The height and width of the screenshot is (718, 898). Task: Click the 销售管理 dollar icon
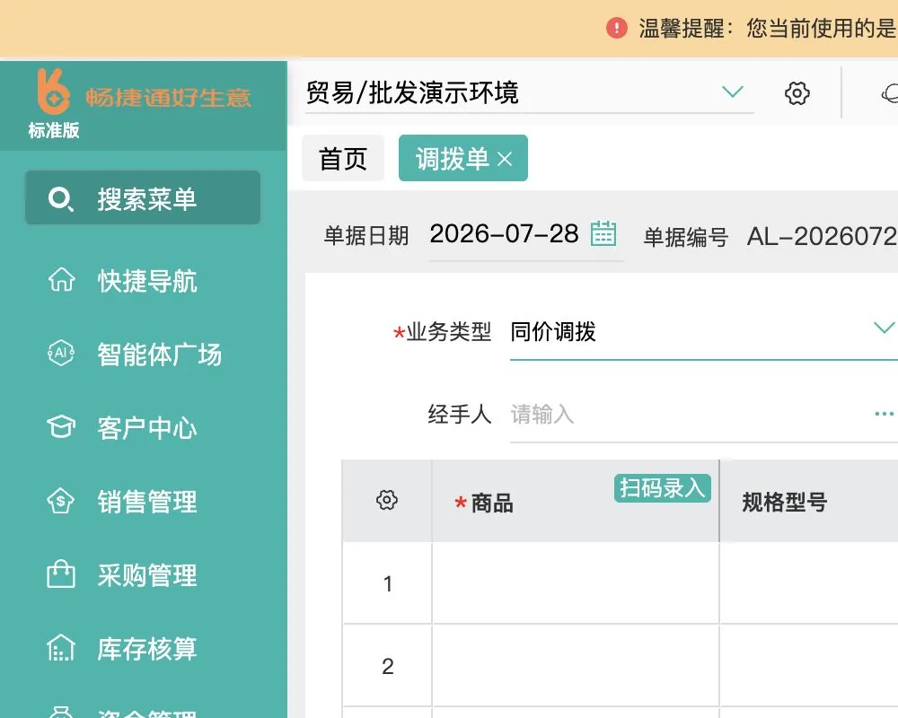click(61, 501)
